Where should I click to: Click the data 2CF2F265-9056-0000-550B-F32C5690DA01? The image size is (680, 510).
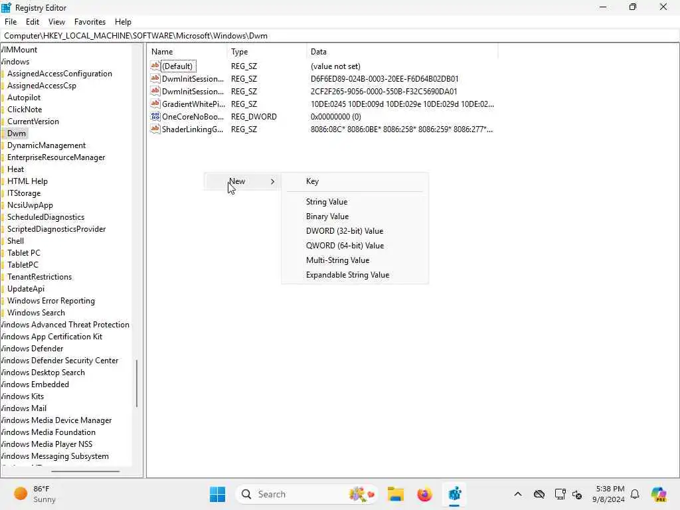pos(384,92)
